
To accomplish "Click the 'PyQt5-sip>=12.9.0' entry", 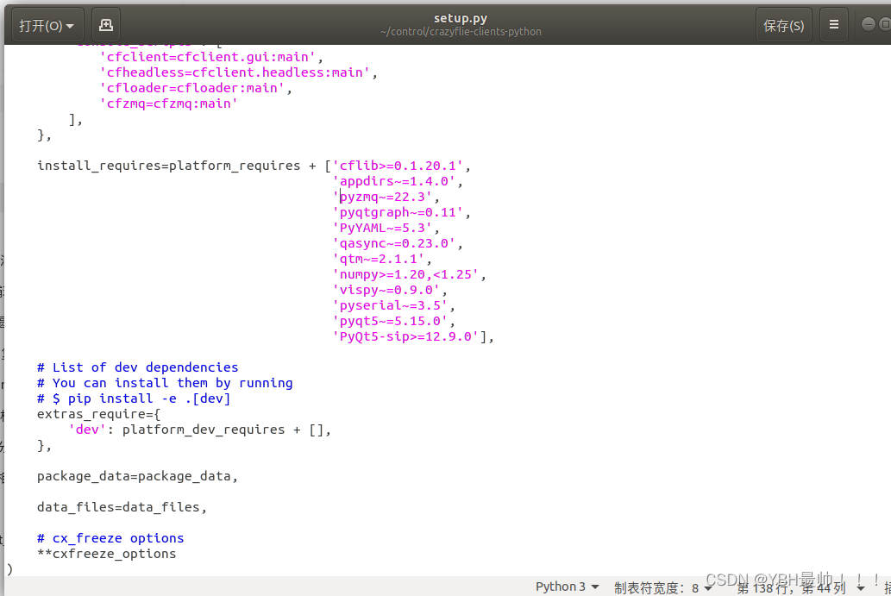I will tap(404, 336).
